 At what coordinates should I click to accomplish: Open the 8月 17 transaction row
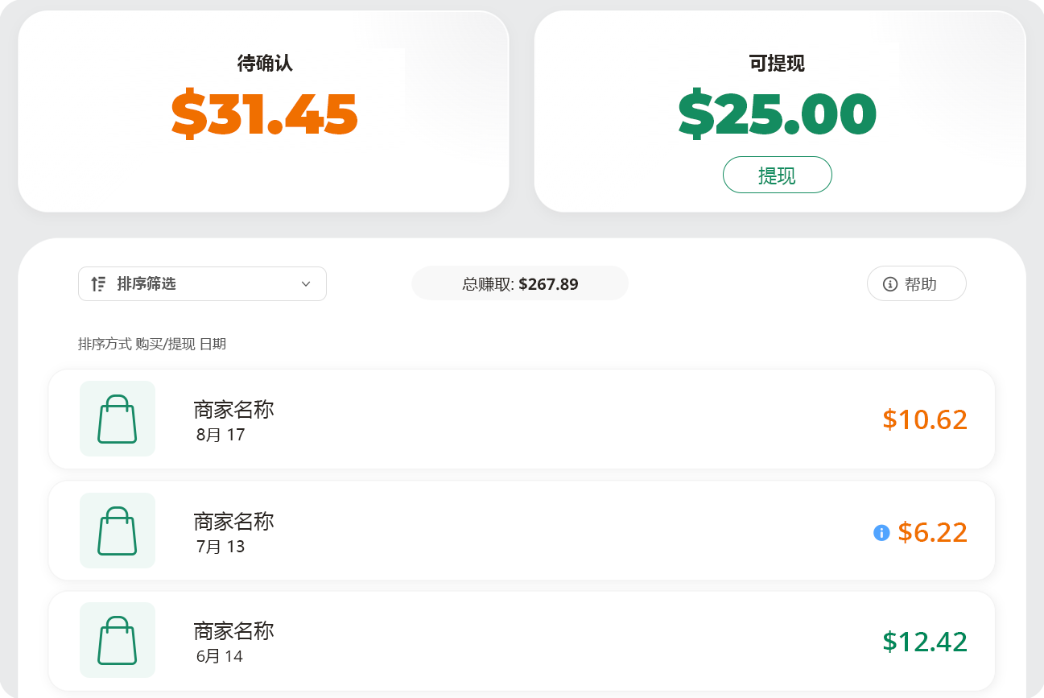tap(522, 419)
